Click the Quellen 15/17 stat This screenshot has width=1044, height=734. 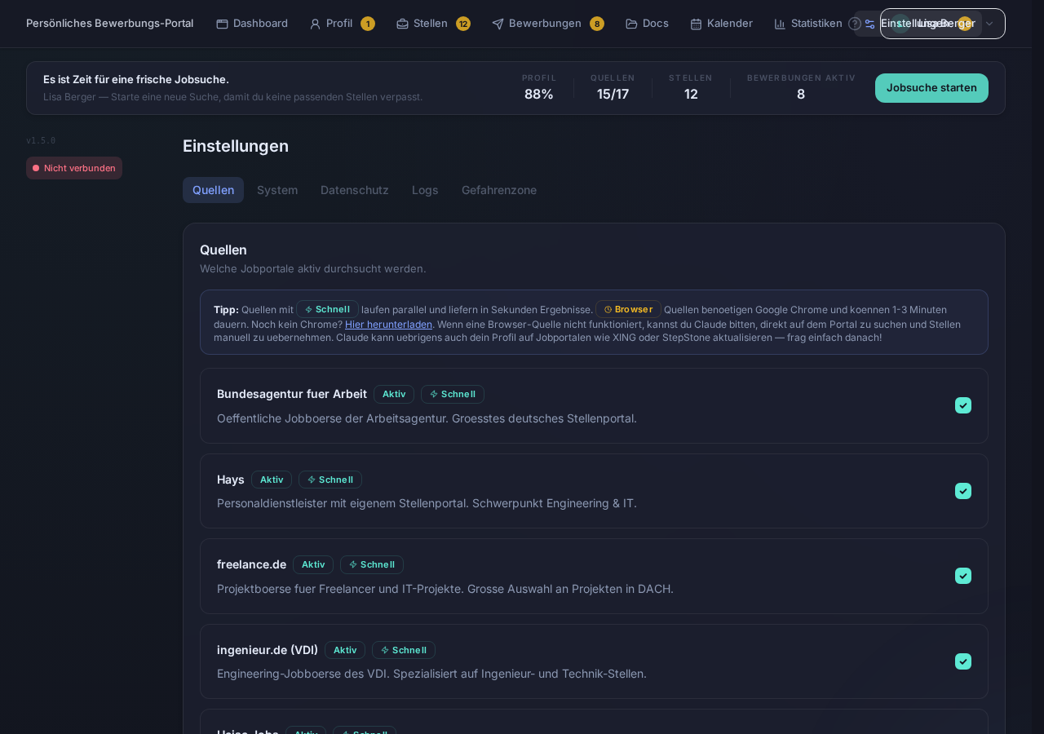pyautogui.click(x=613, y=88)
